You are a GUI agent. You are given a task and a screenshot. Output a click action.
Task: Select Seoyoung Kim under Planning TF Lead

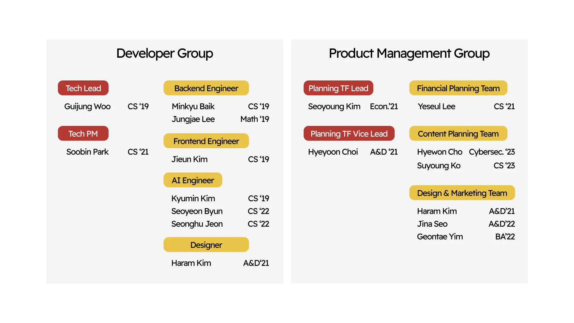pos(334,106)
